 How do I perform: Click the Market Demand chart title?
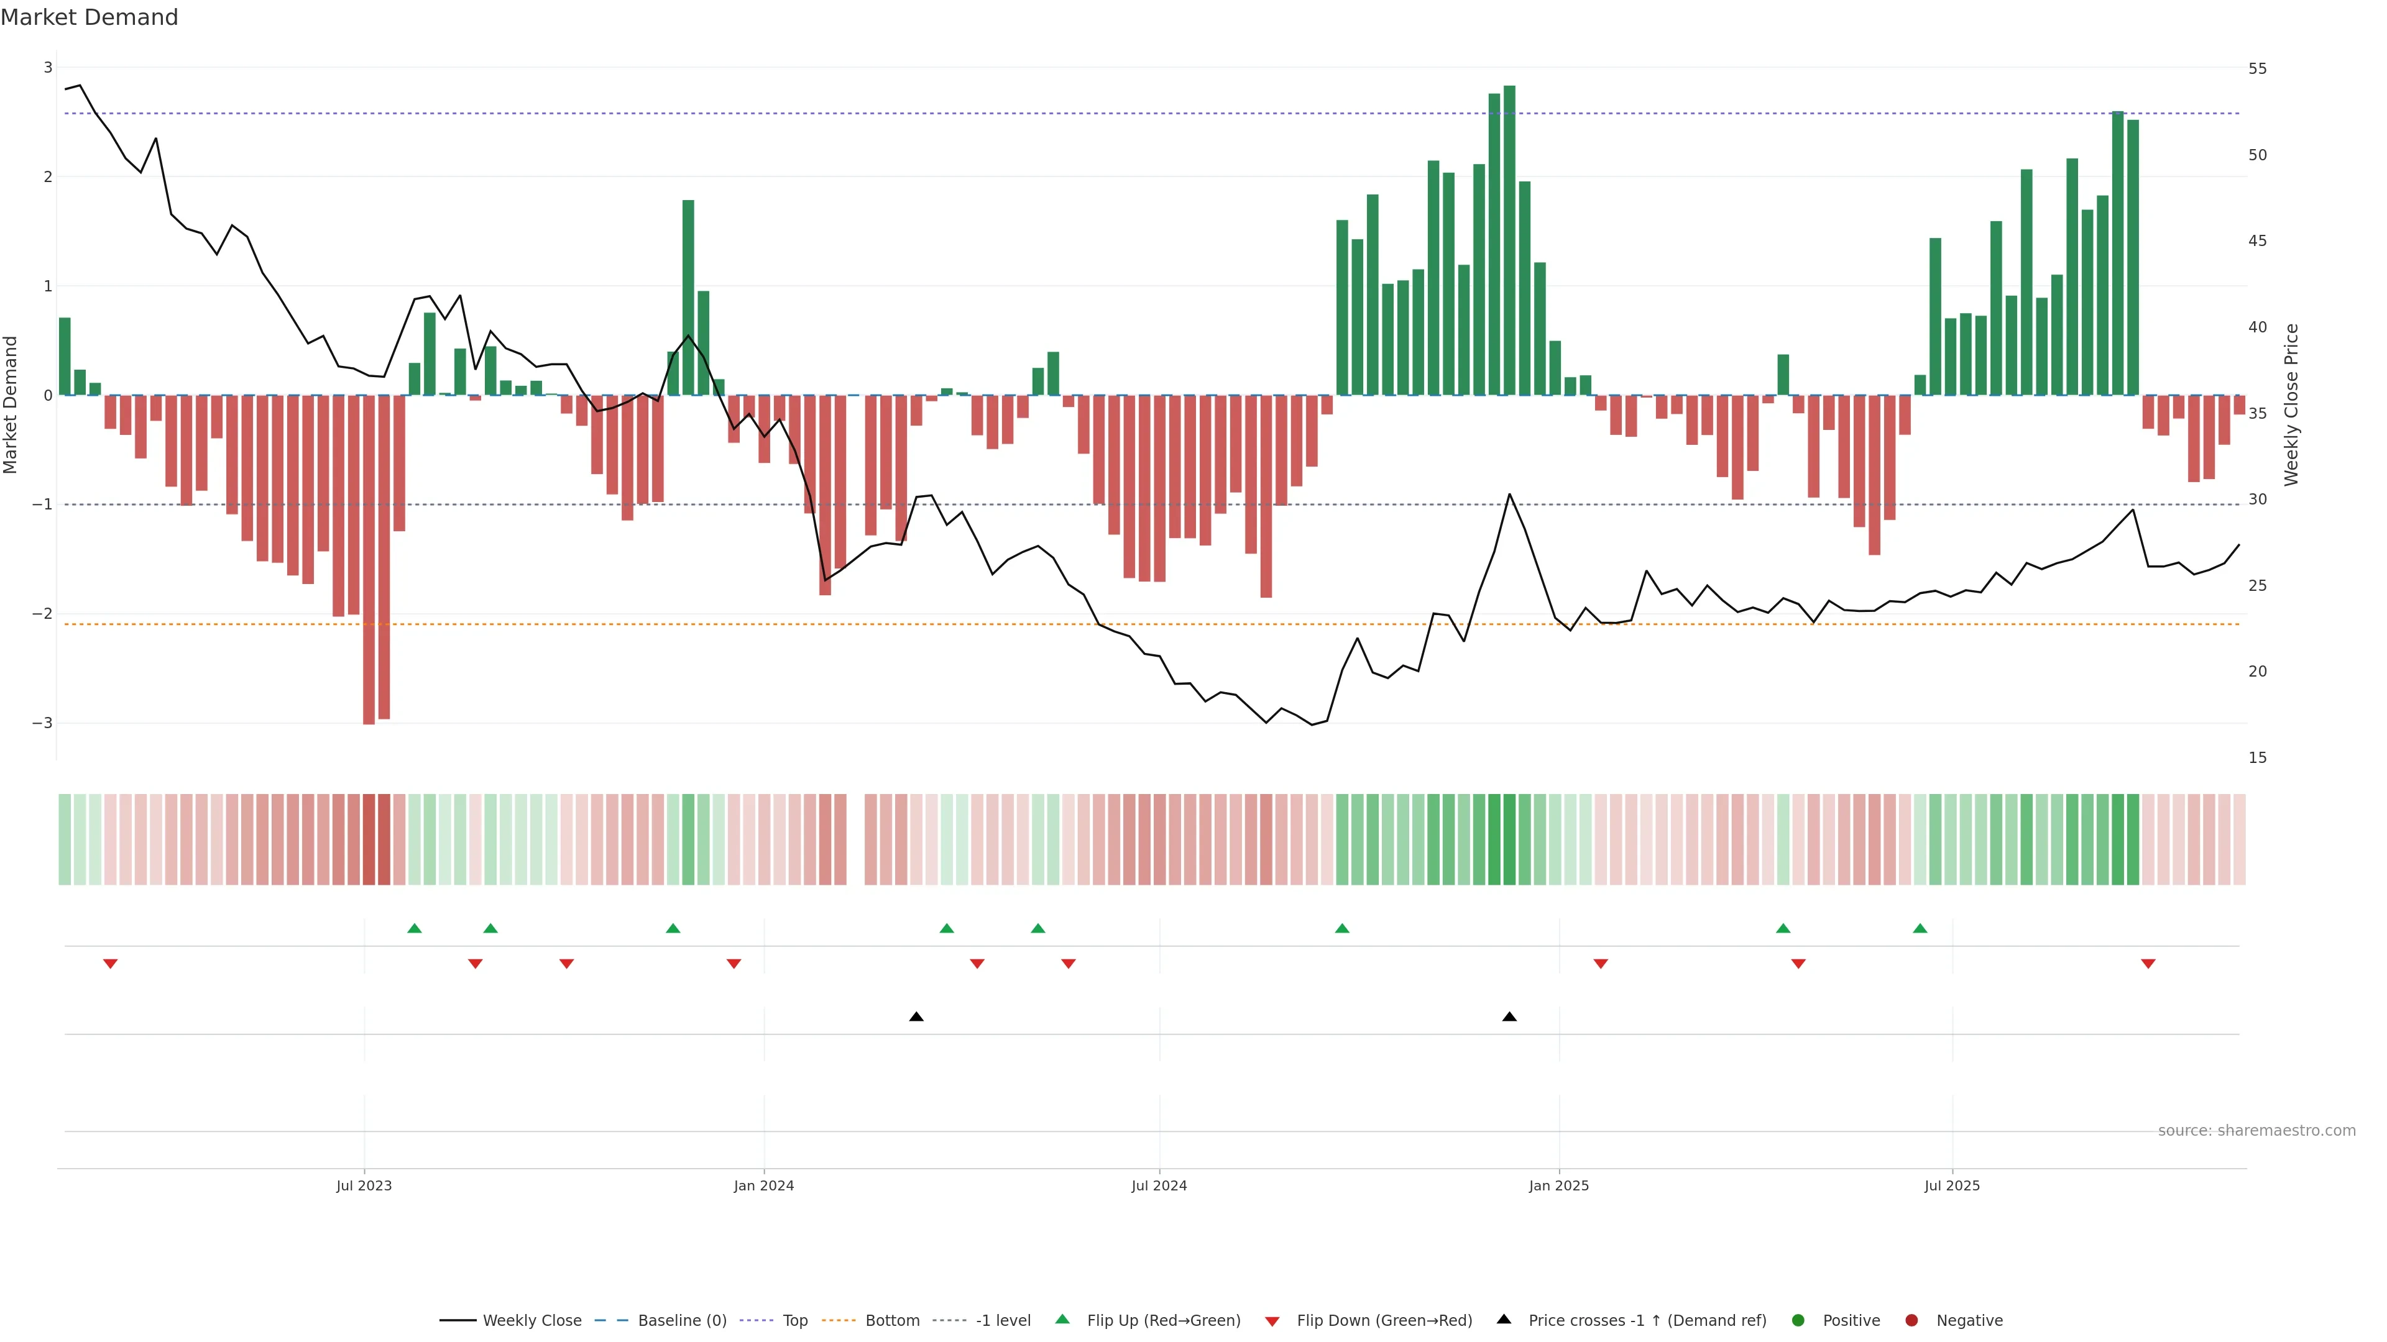click(89, 17)
